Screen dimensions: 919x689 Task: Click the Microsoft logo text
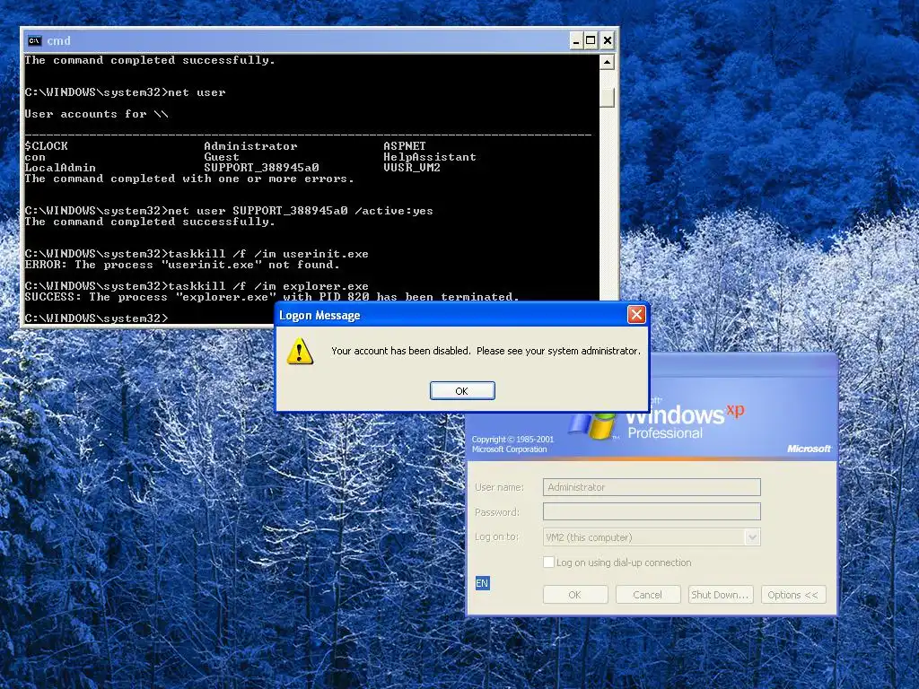809,449
